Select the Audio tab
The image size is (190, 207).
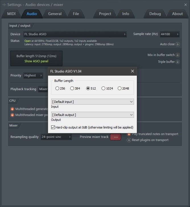click(32, 14)
